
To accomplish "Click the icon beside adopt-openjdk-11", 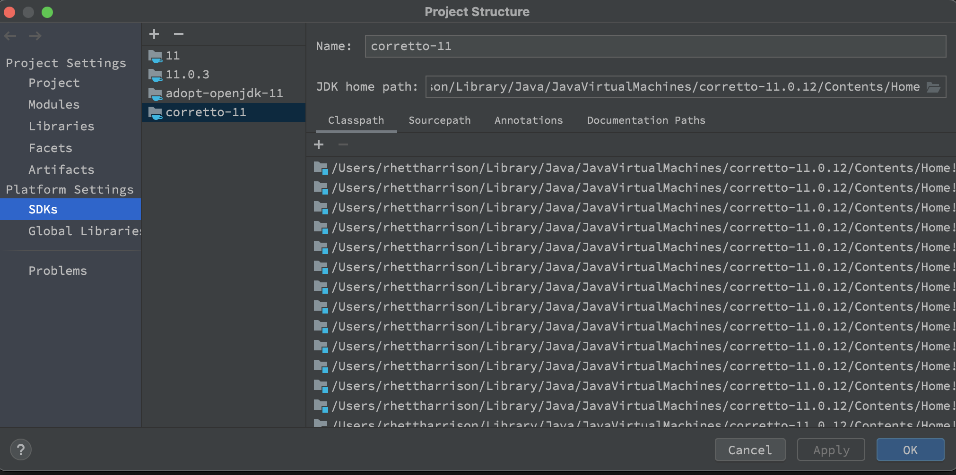I will (x=155, y=94).
